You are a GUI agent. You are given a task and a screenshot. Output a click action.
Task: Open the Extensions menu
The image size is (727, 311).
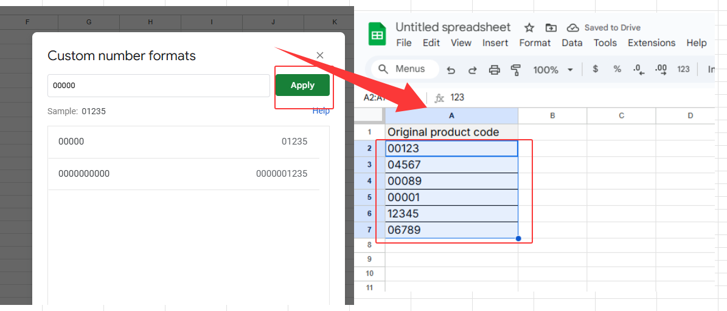click(652, 43)
